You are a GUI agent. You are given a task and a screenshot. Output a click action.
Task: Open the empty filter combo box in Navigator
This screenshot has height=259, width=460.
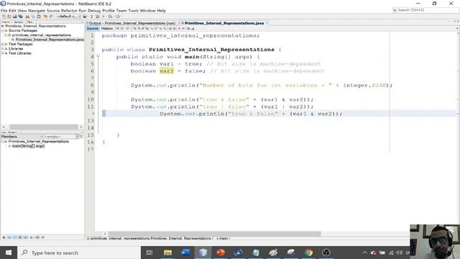pyautogui.click(x=62, y=137)
